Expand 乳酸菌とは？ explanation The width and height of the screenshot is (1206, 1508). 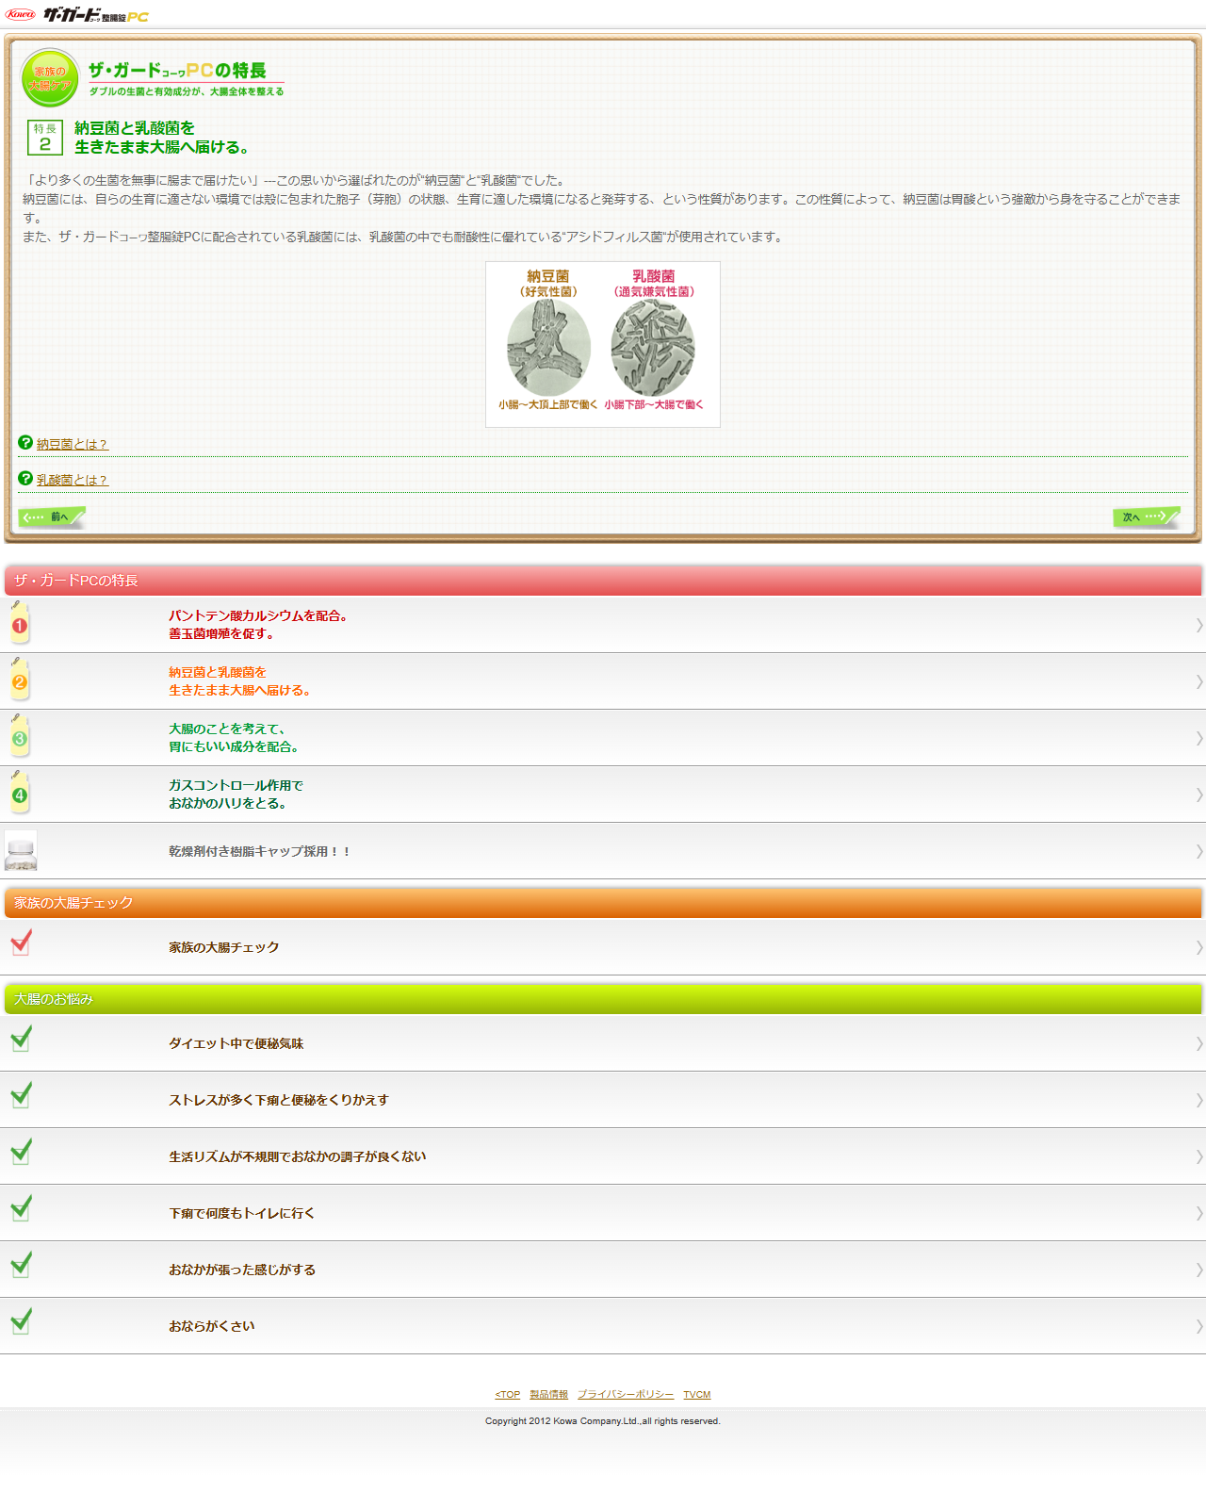click(x=72, y=481)
